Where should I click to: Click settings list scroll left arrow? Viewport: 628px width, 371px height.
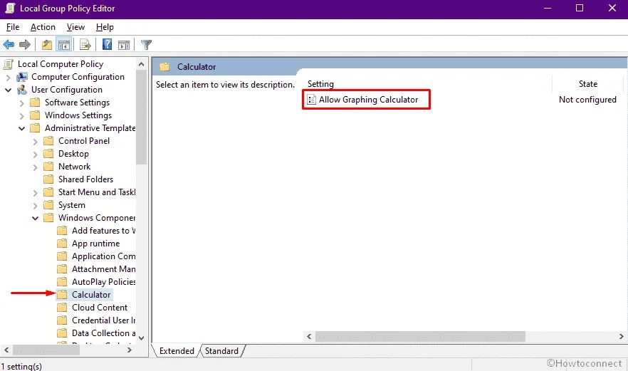point(309,337)
